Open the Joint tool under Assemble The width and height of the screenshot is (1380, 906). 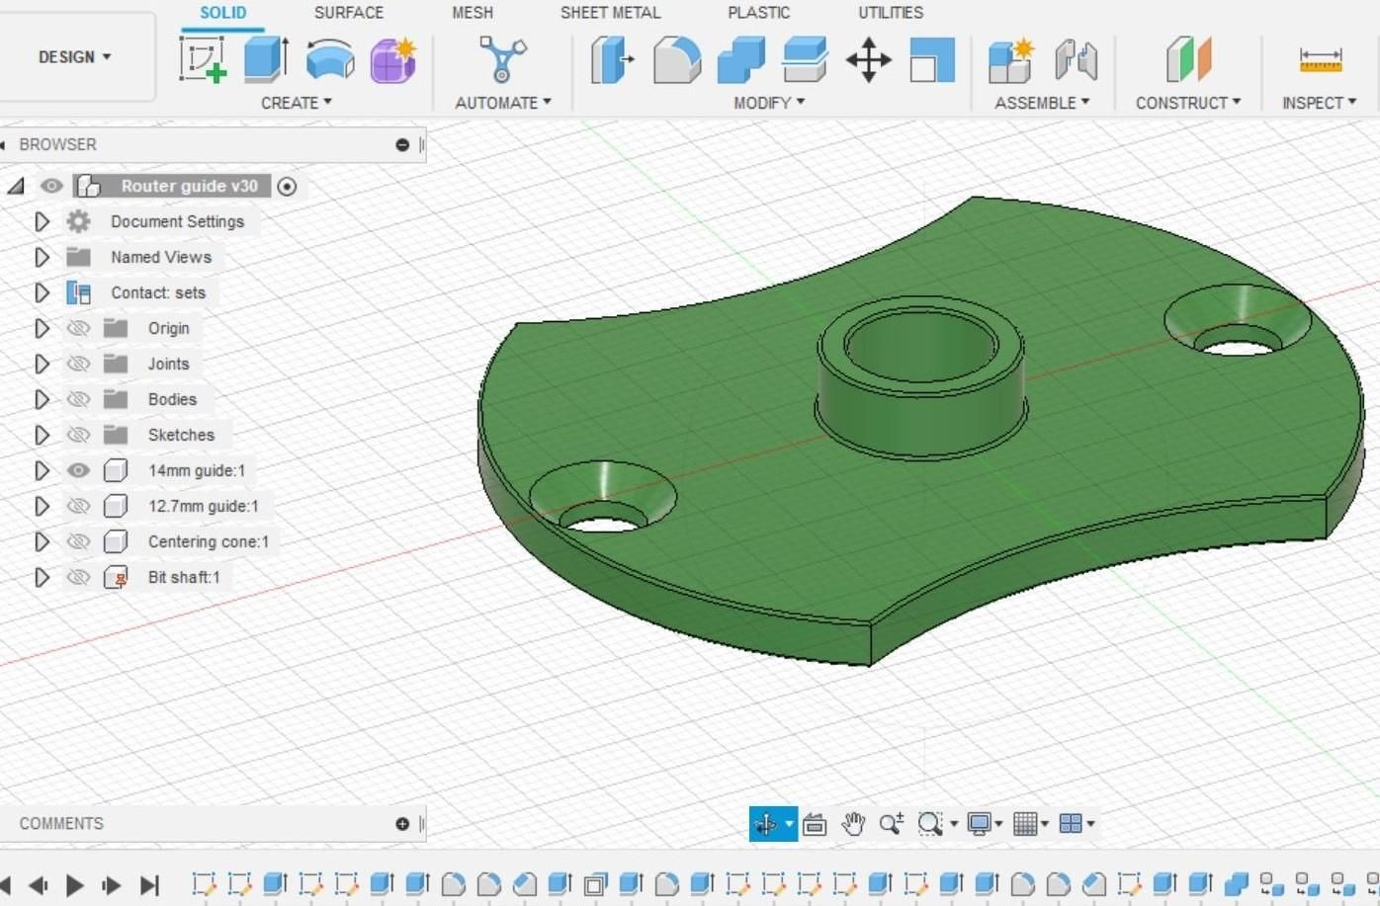coord(1078,59)
